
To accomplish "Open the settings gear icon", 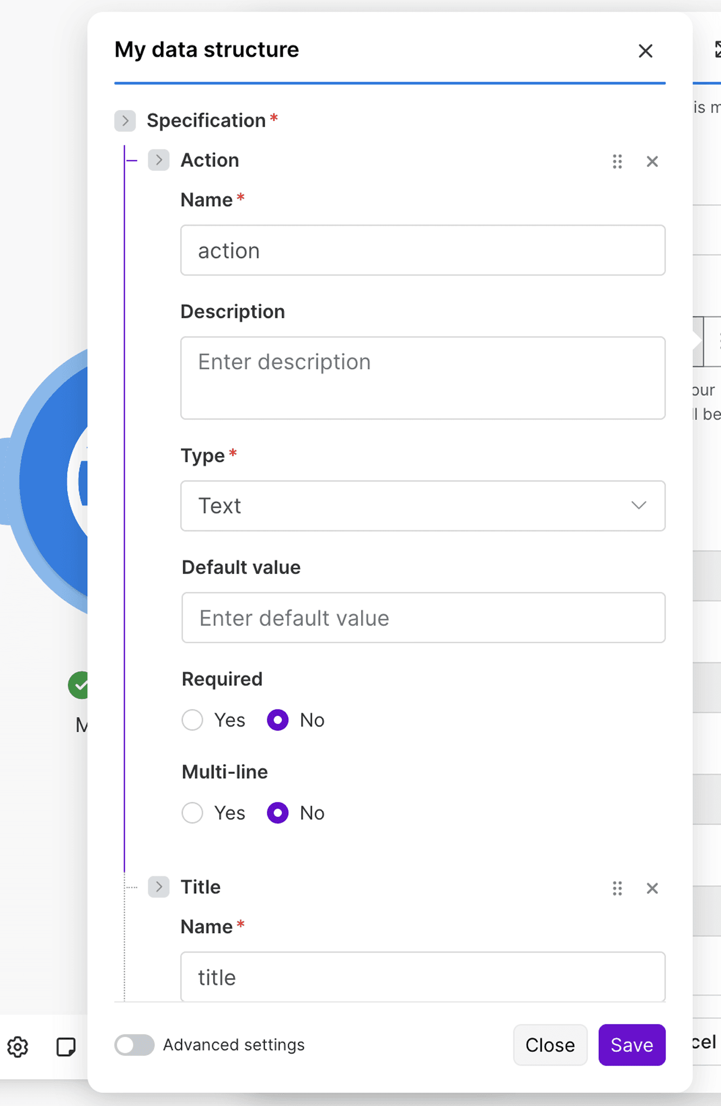I will pos(18,1047).
